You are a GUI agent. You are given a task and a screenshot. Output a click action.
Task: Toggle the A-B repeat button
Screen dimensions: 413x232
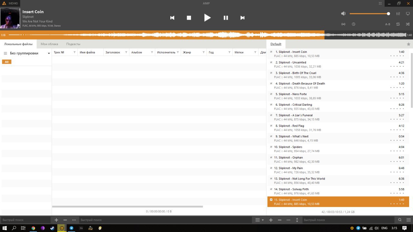(388, 24)
